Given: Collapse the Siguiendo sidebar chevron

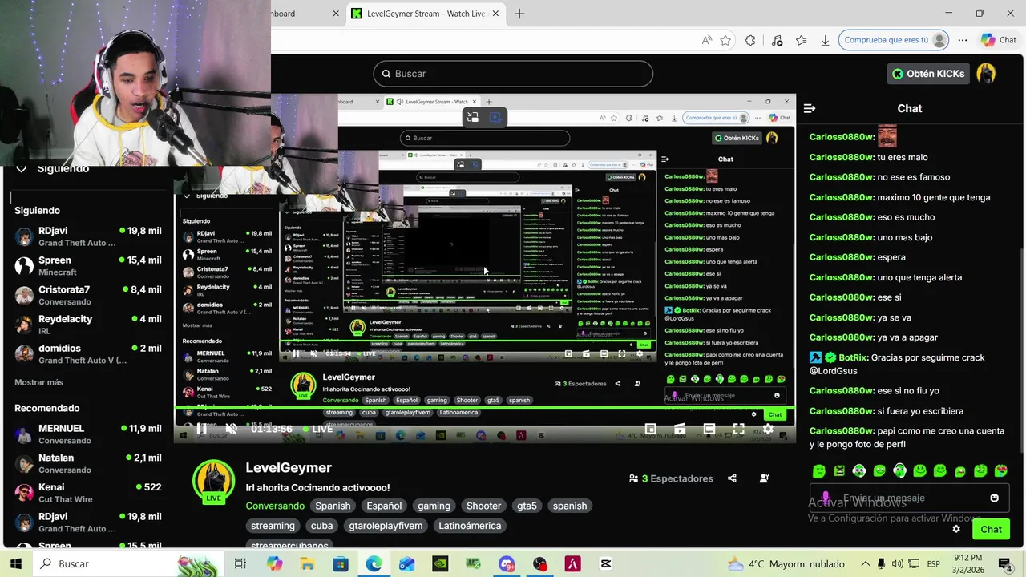Looking at the screenshot, I should [x=22, y=168].
